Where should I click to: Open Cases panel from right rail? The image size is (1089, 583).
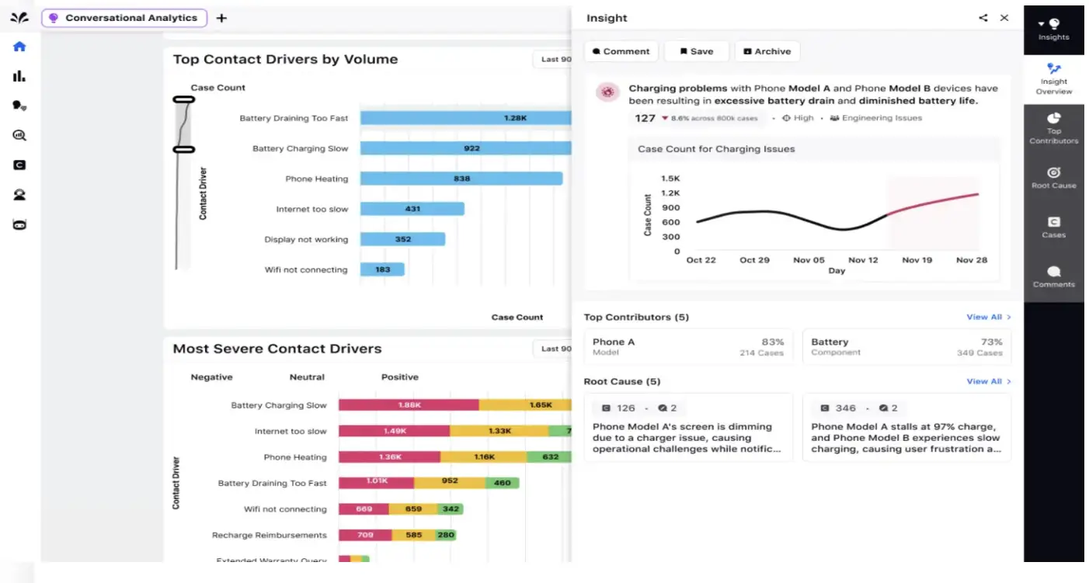tap(1053, 227)
